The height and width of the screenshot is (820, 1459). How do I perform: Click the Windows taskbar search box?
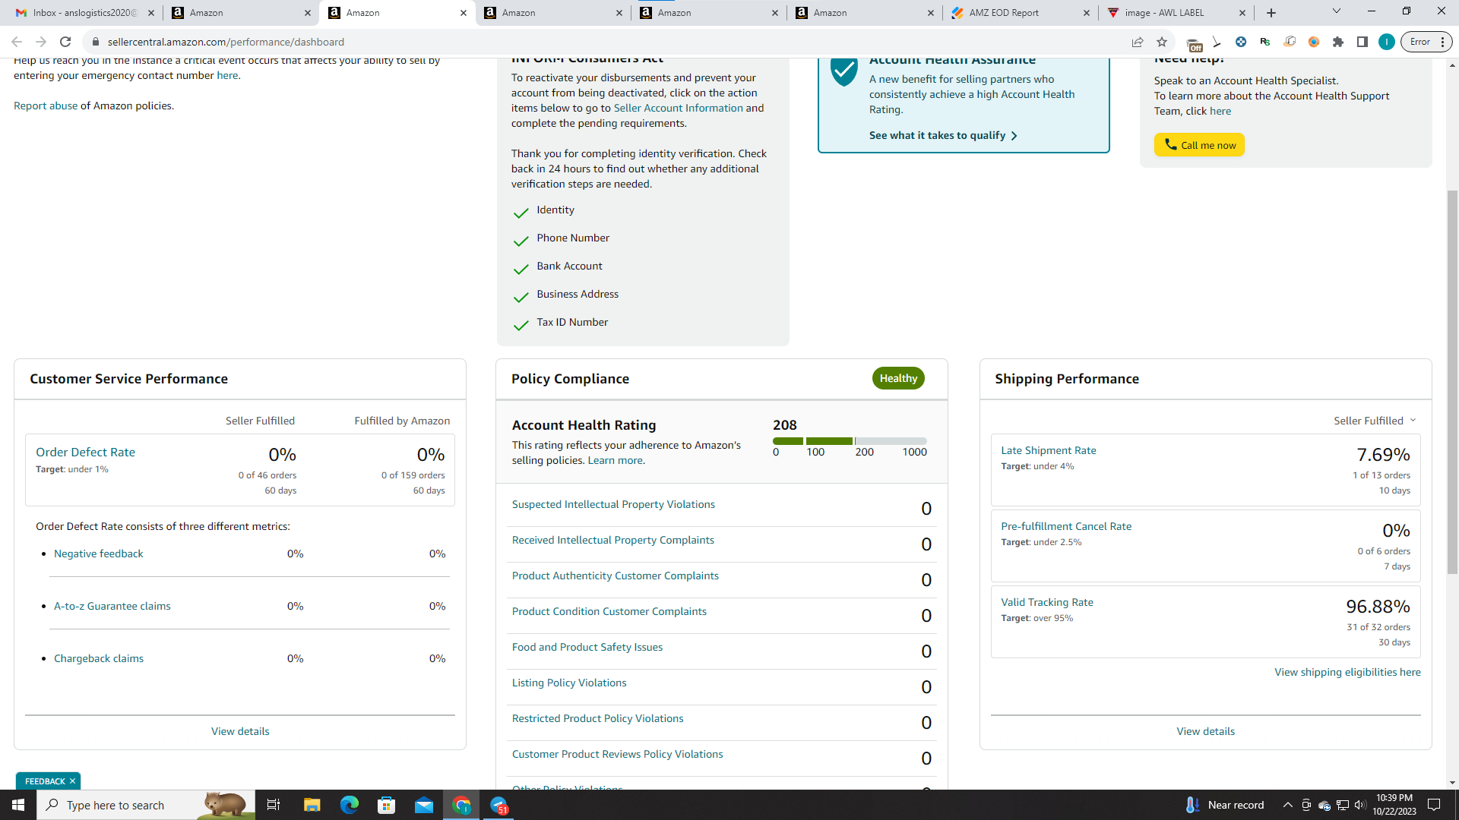point(146,805)
